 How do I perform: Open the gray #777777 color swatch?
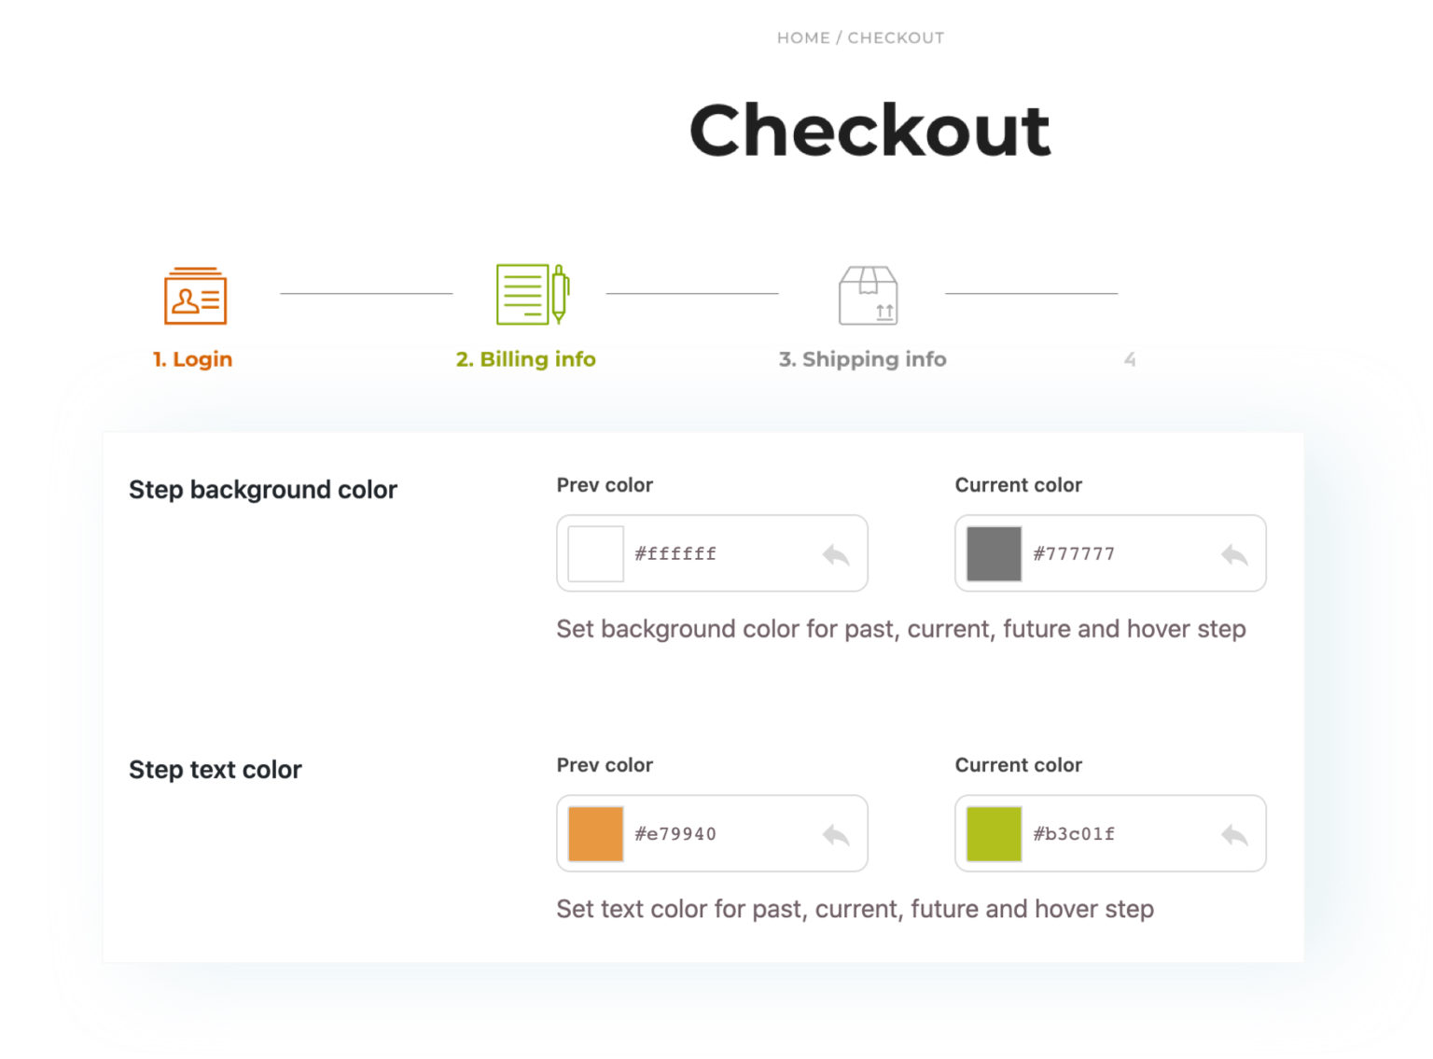click(x=993, y=552)
